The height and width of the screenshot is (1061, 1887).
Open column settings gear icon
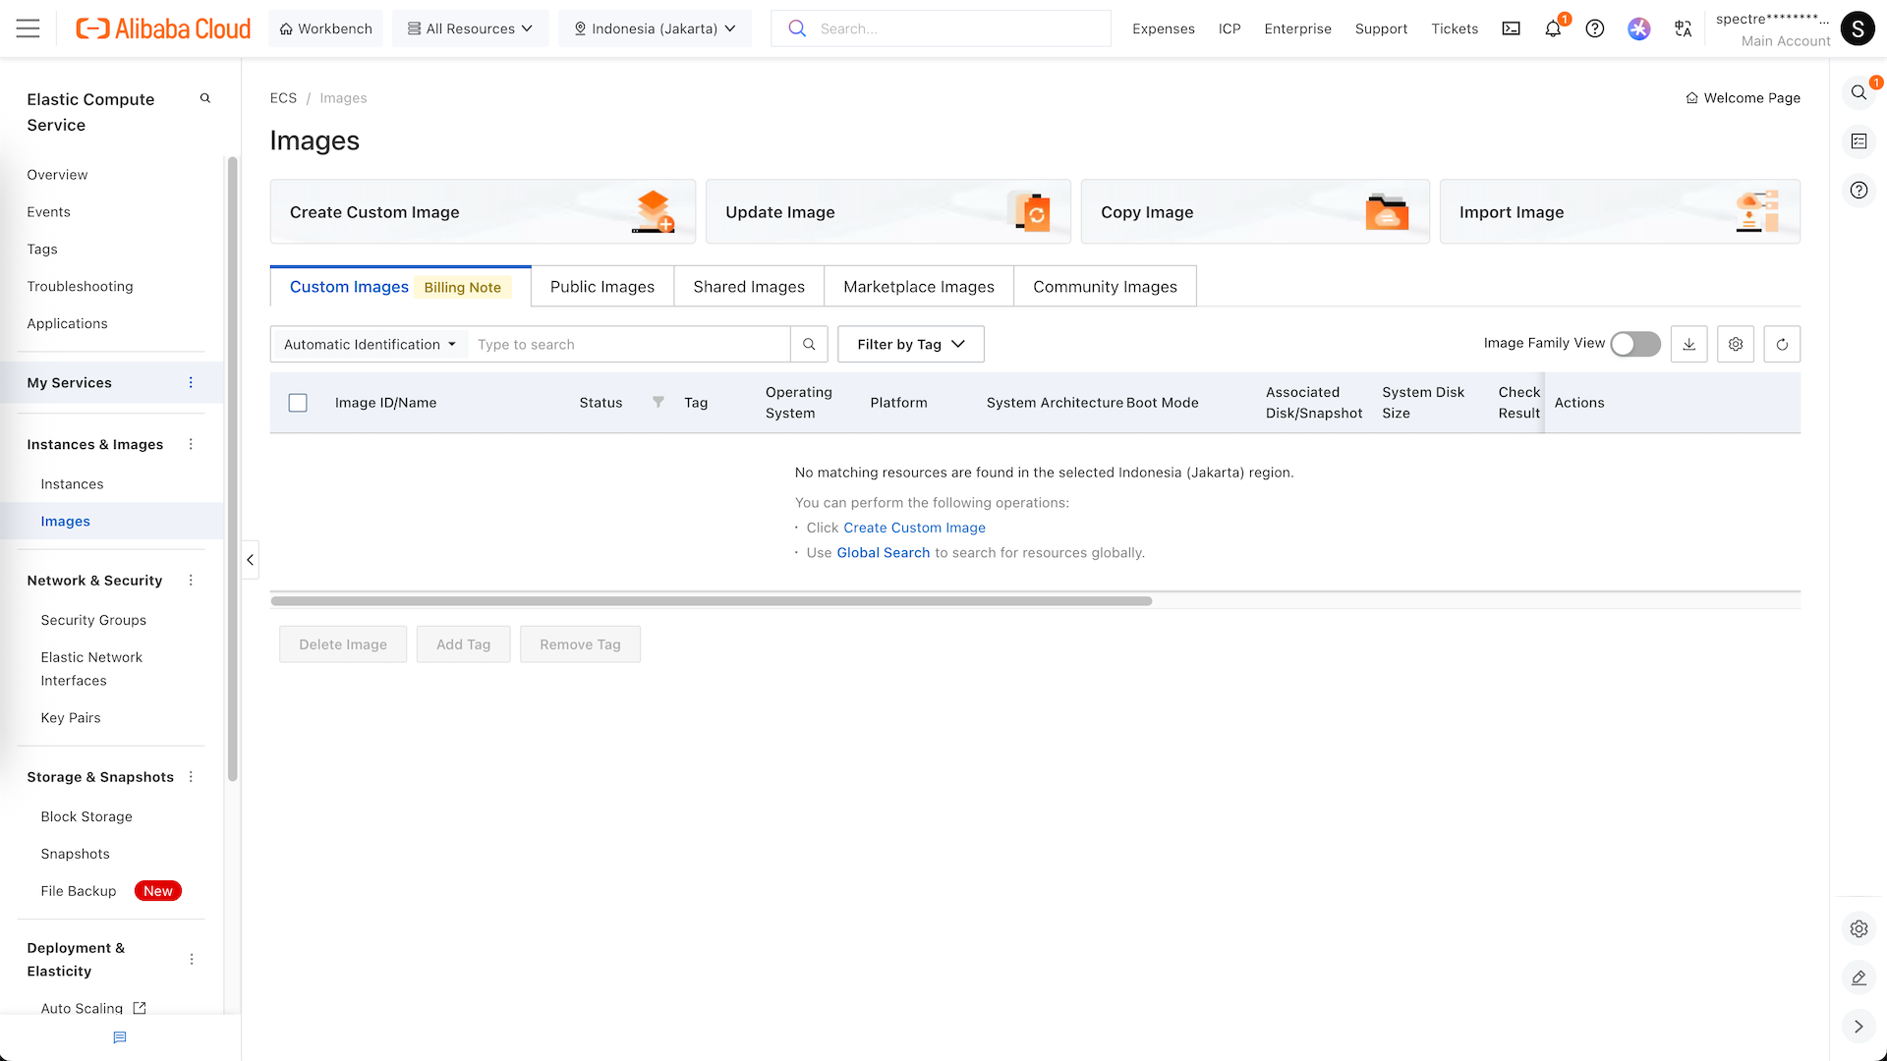pyautogui.click(x=1736, y=344)
